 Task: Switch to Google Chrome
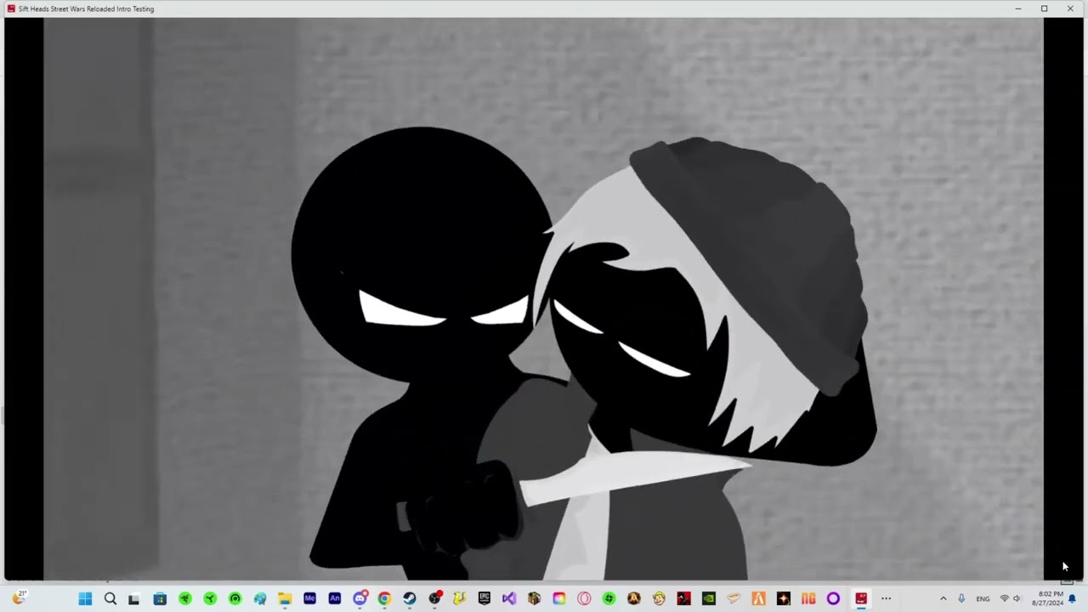coord(384,598)
